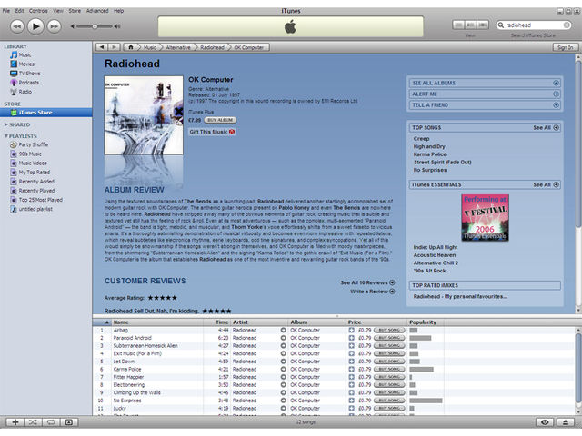Click artist arrow icon in Karma Police row
Viewport: 582px width, 436px height.
click(283, 370)
